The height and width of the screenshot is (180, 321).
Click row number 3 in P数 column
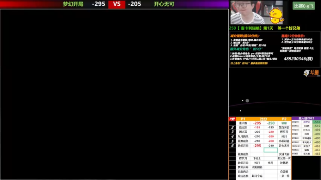click(x=232, y=132)
